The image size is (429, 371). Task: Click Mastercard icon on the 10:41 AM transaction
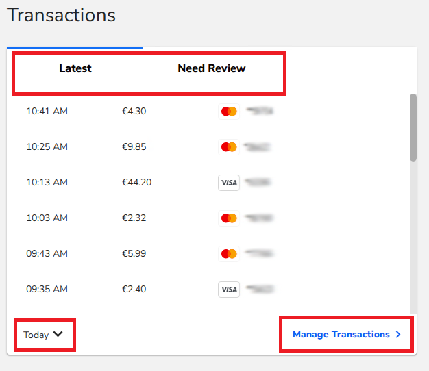click(x=229, y=112)
